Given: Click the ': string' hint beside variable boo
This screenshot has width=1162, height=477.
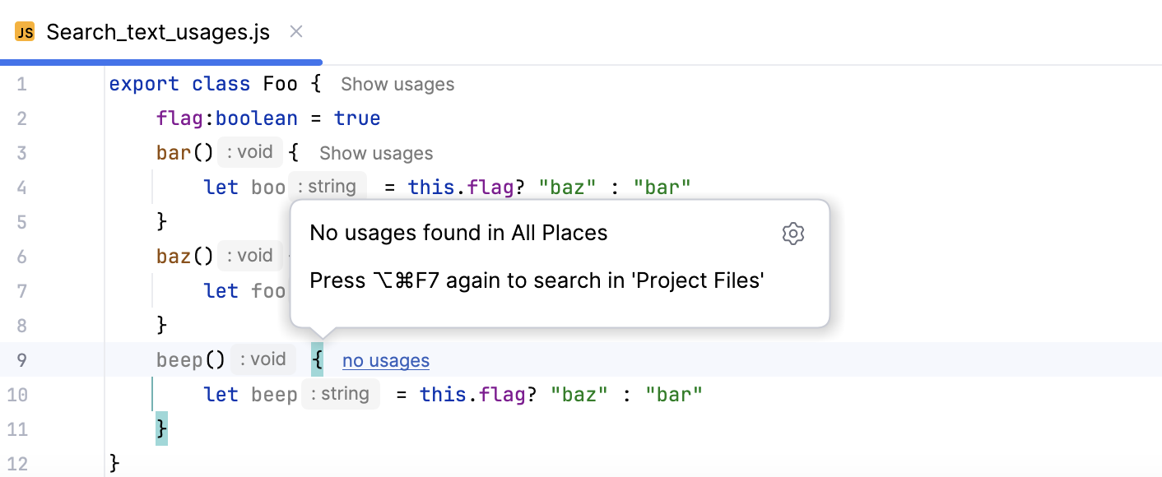Looking at the screenshot, I should click(327, 186).
